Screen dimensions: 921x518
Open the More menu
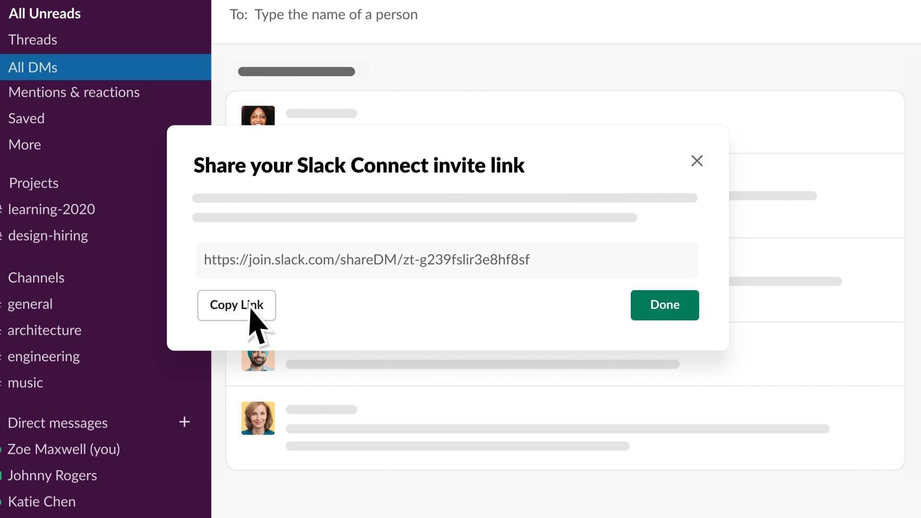tap(24, 144)
